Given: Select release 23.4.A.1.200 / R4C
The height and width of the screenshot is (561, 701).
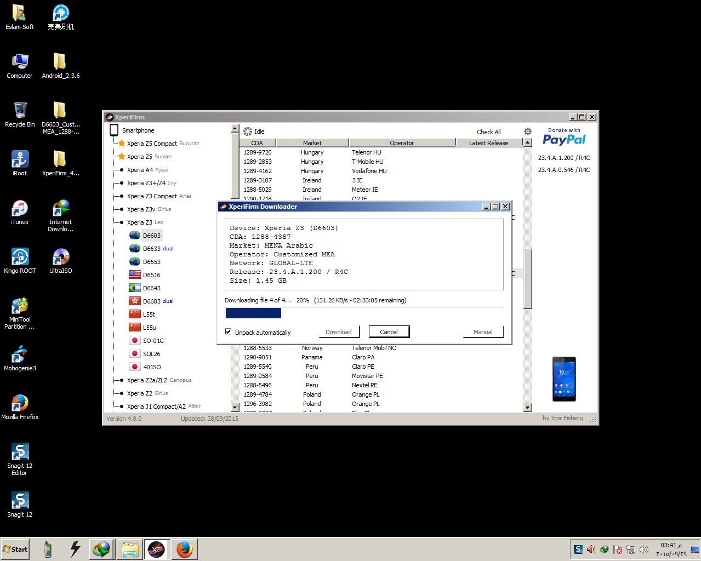Looking at the screenshot, I should point(564,158).
